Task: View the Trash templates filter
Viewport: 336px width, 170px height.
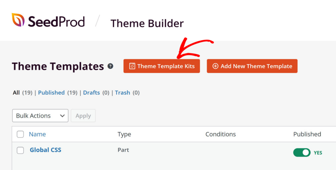Action: pyautogui.click(x=122, y=93)
